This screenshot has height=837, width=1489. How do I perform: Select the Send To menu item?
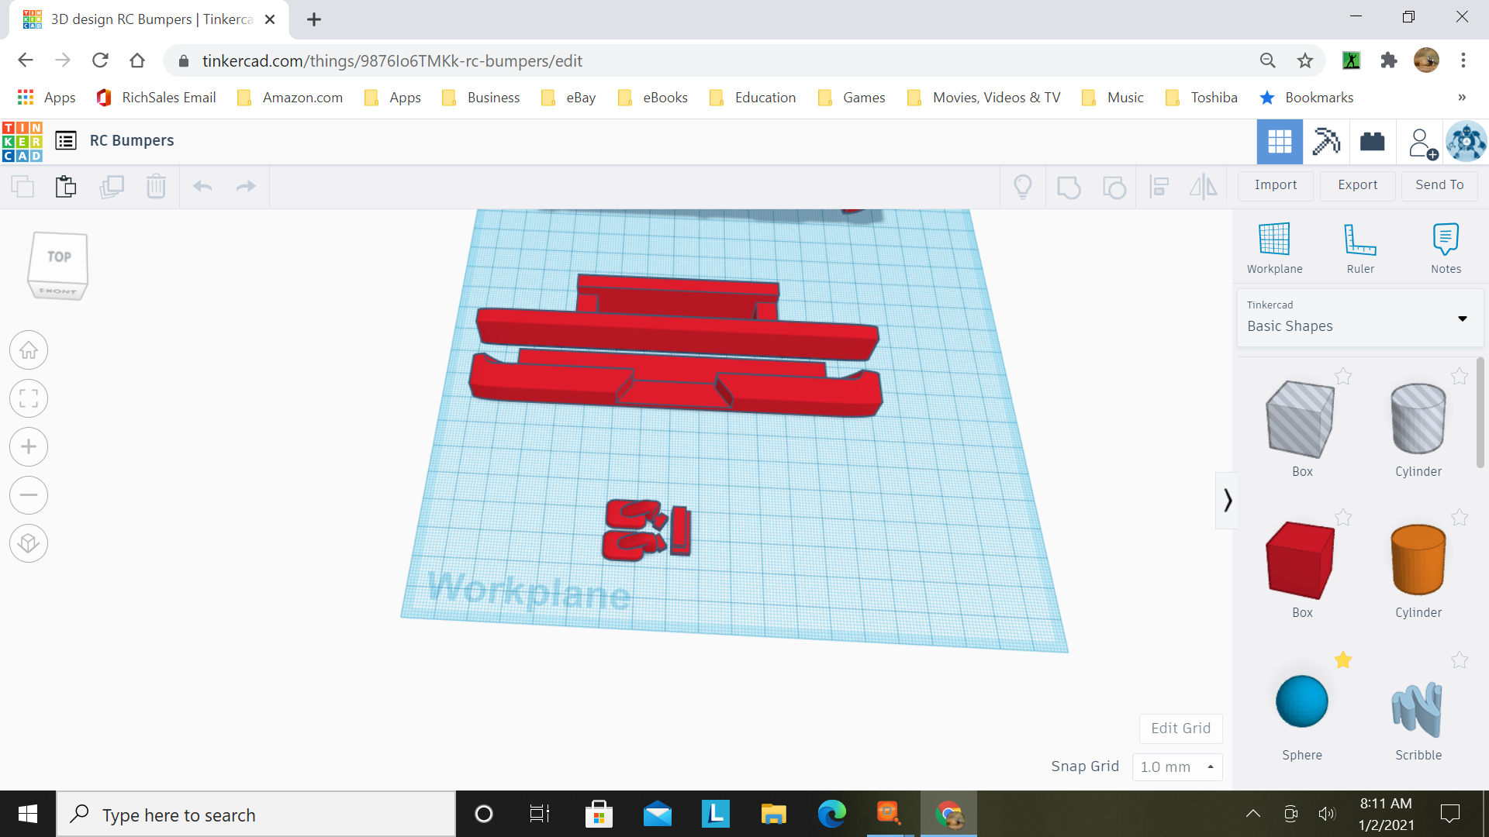tap(1438, 185)
